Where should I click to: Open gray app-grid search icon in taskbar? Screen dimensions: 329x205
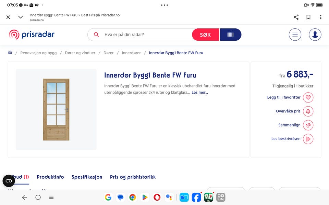coord(221,197)
